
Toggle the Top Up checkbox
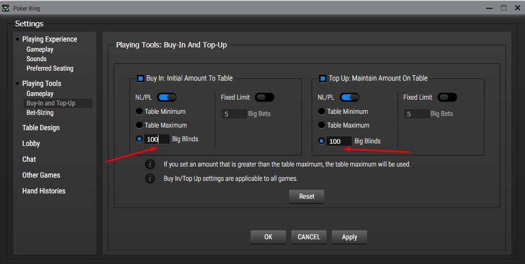pos(322,79)
